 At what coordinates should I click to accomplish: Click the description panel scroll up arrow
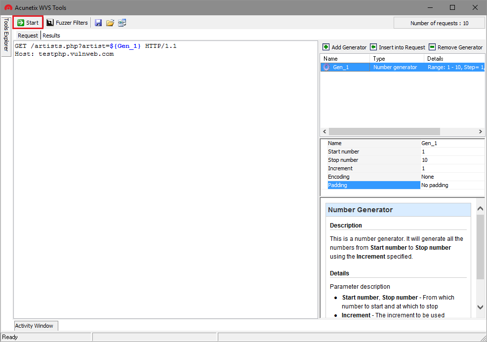click(x=480, y=209)
